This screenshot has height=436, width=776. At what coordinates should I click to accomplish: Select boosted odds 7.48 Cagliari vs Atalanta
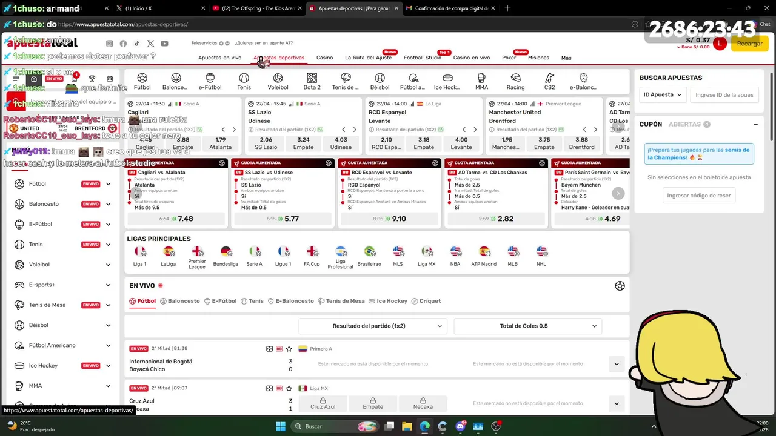point(176,219)
